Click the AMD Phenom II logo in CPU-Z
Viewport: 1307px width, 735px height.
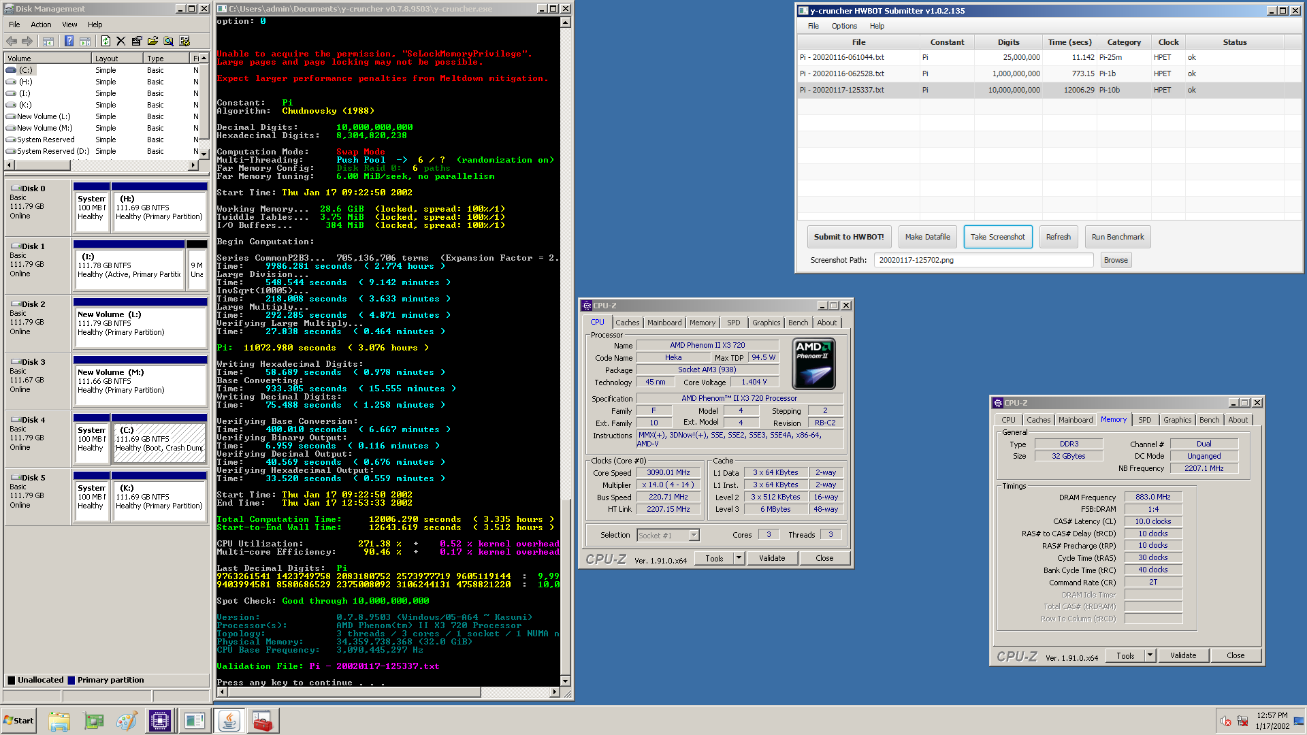click(x=814, y=364)
